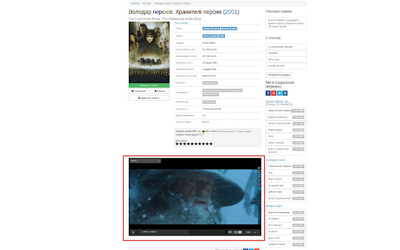Select the second blue genre tag

[x=216, y=29]
